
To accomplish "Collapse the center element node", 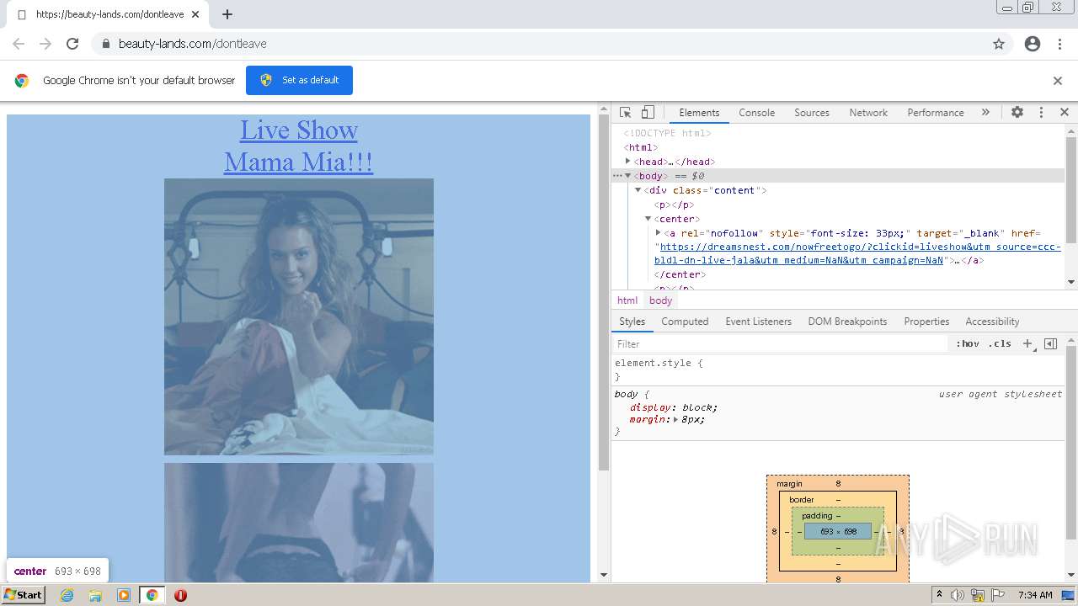I will (648, 219).
